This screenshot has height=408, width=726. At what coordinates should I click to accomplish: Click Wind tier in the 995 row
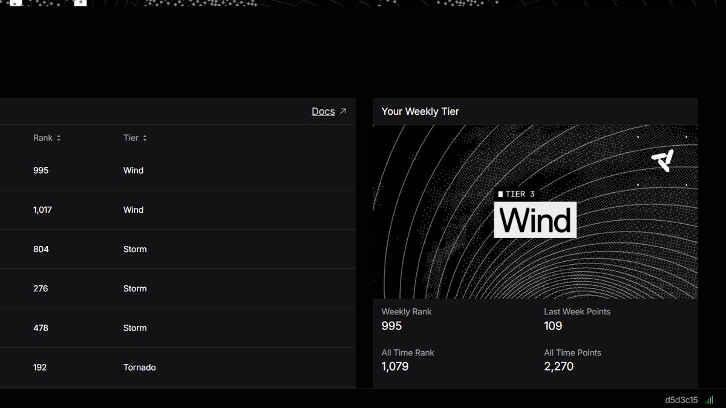point(134,170)
